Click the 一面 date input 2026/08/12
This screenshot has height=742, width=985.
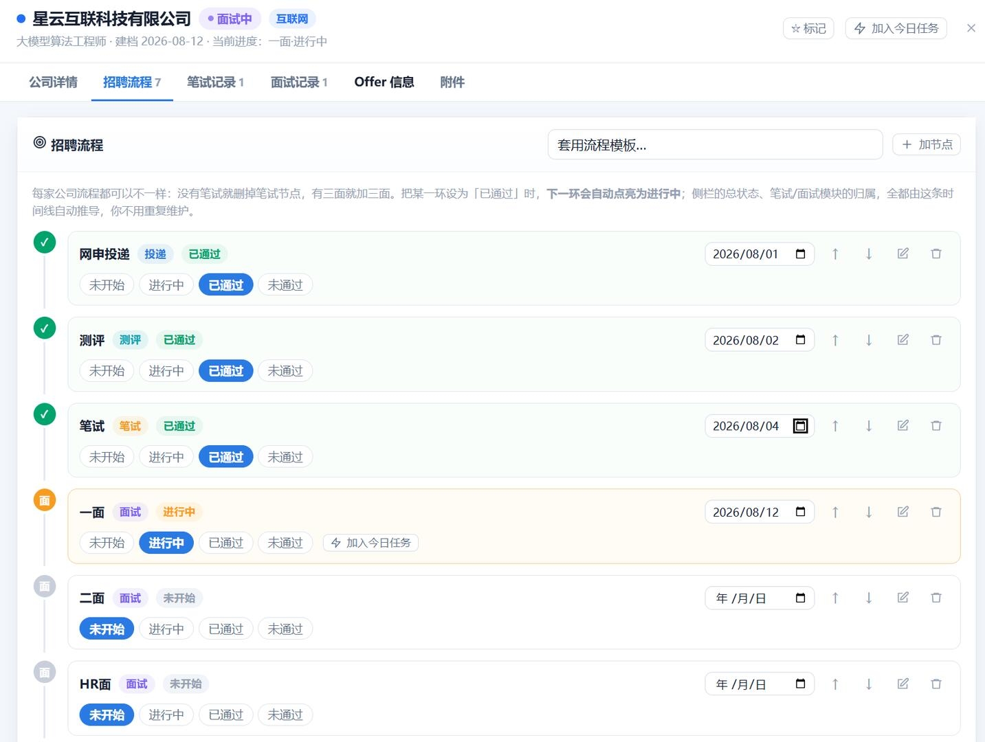[x=760, y=512]
